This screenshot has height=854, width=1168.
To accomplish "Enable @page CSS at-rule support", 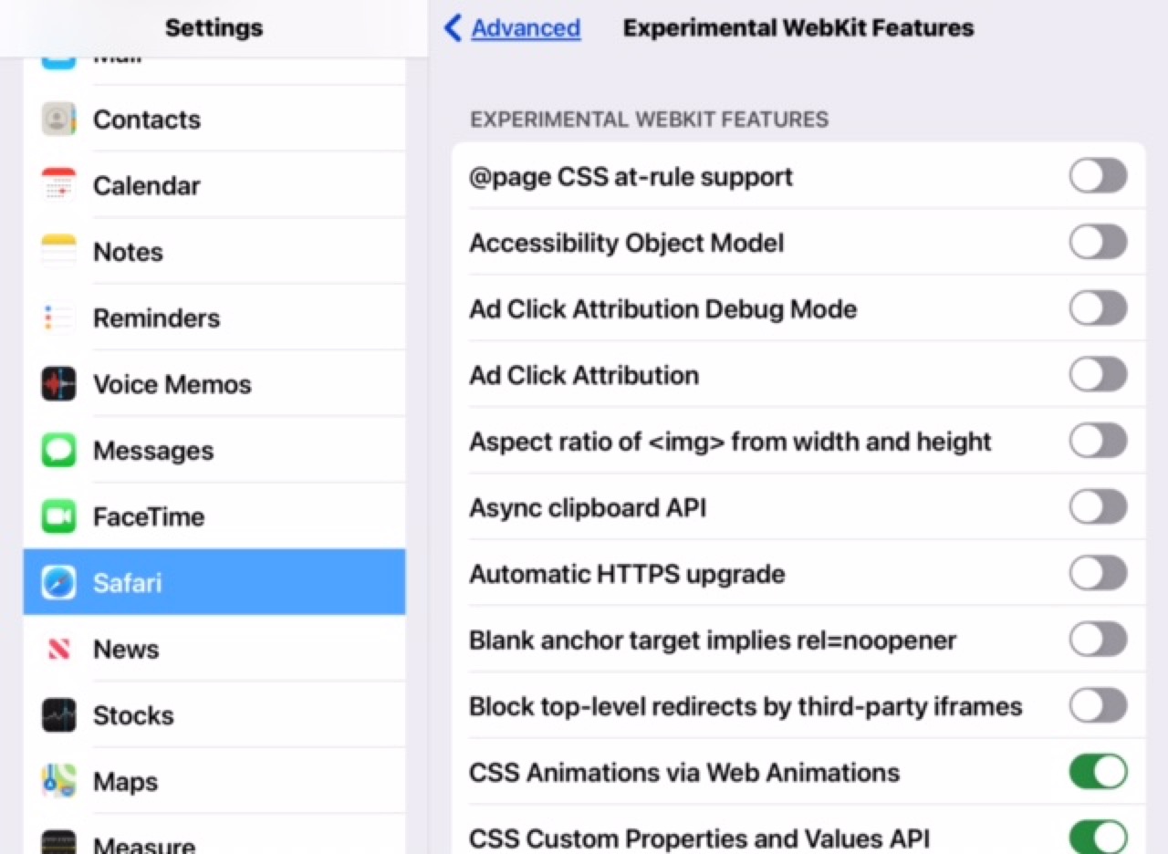I will (1099, 176).
